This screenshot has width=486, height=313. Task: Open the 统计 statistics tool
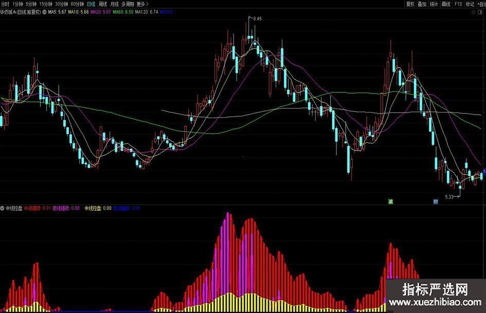tap(434, 4)
